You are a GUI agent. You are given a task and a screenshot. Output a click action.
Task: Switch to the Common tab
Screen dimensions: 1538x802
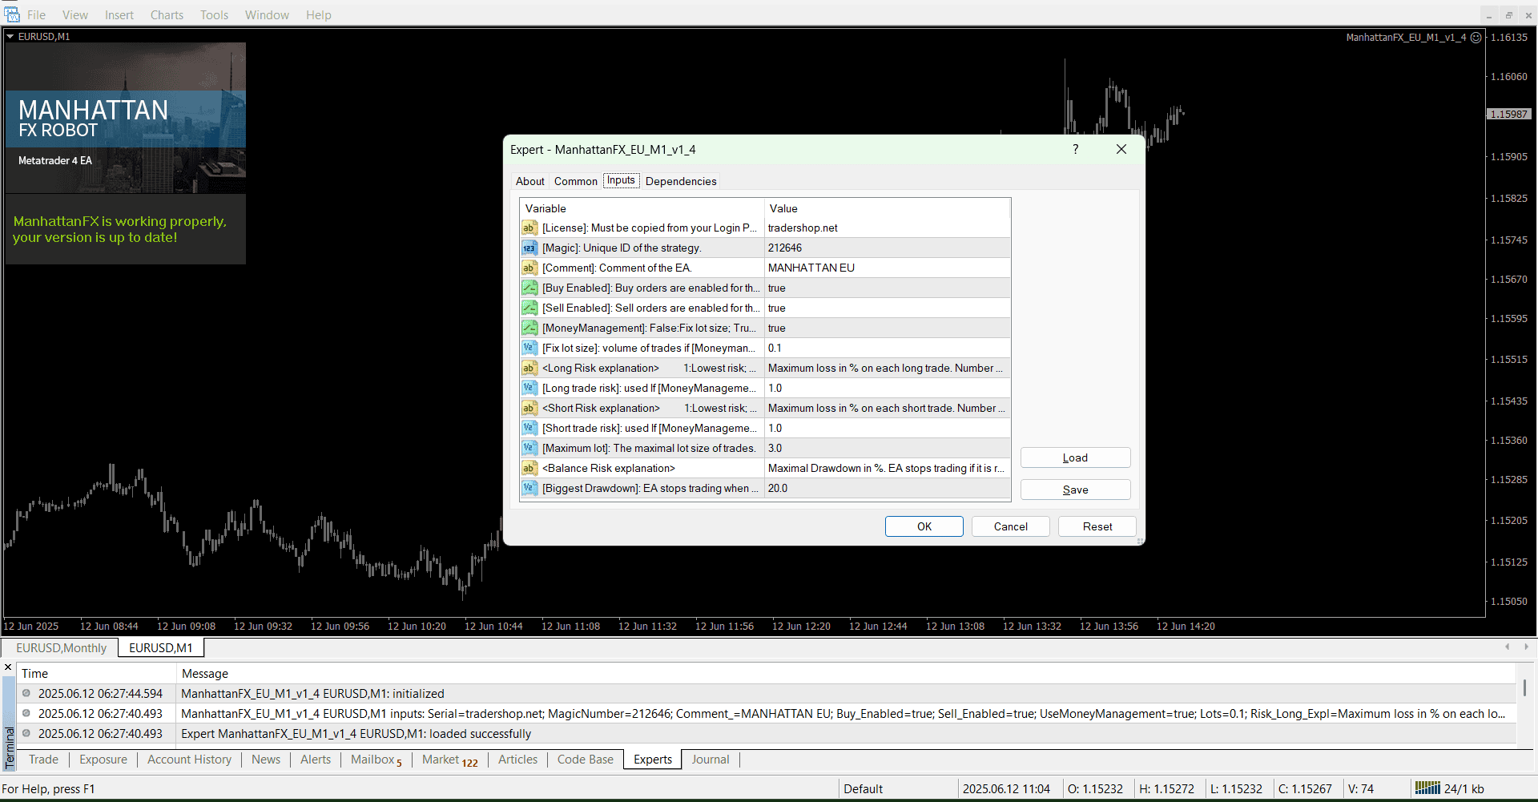(x=575, y=181)
